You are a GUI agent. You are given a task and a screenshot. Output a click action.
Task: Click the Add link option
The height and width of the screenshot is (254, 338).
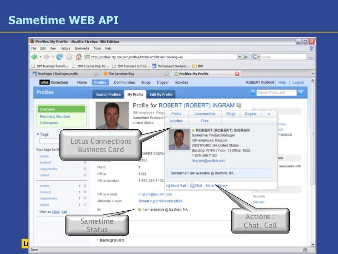click(x=259, y=202)
